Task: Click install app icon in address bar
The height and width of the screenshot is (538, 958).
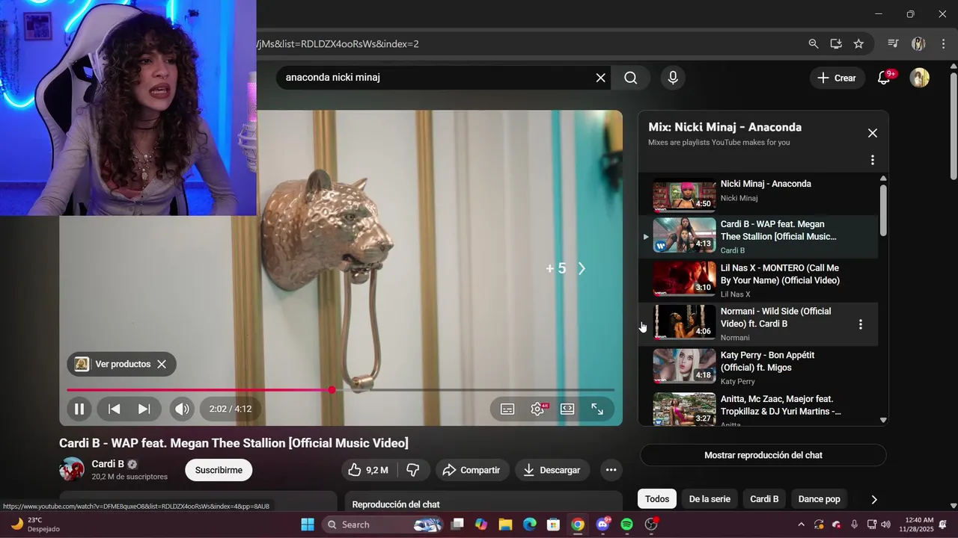Action: point(836,44)
